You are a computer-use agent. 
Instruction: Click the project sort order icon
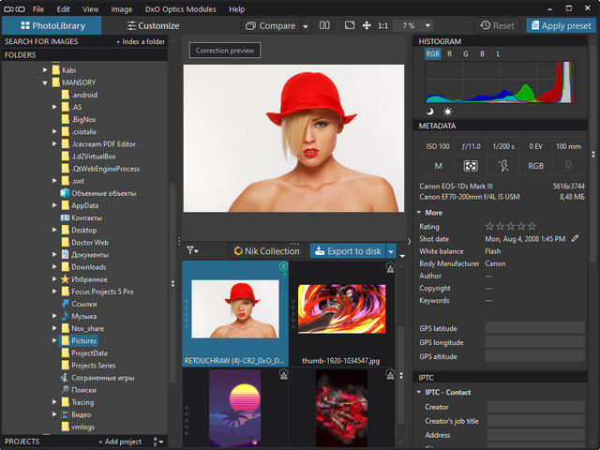coord(157,442)
